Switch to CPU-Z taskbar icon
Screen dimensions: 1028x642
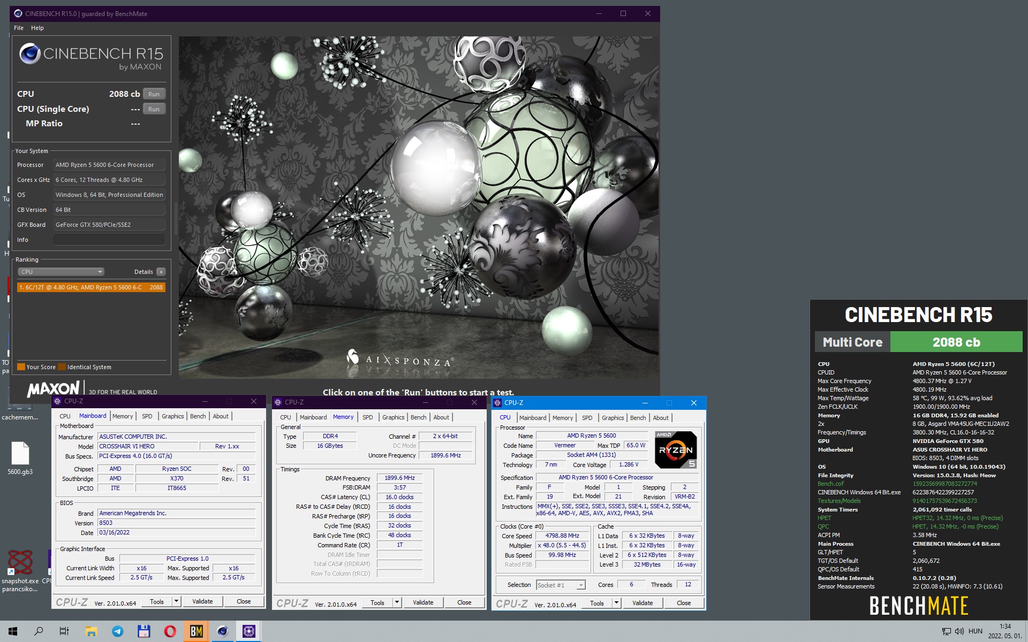(248, 631)
